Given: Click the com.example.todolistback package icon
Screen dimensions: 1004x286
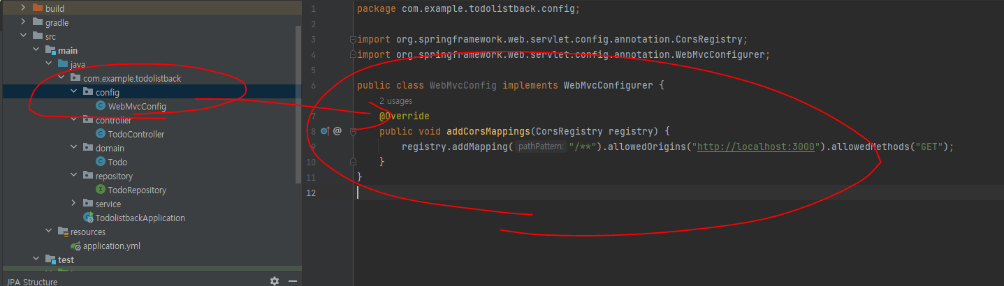Looking at the screenshot, I should pos(75,78).
